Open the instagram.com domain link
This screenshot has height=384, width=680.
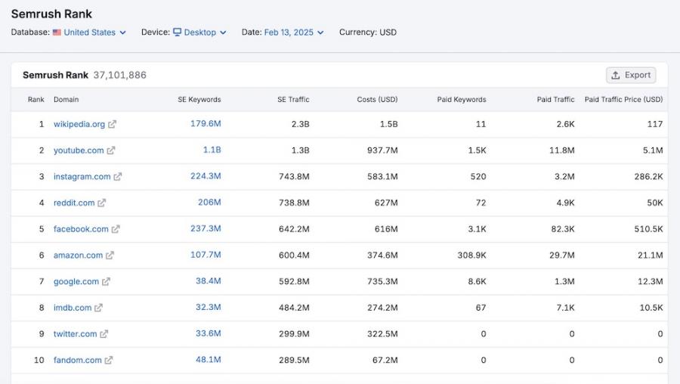click(82, 177)
